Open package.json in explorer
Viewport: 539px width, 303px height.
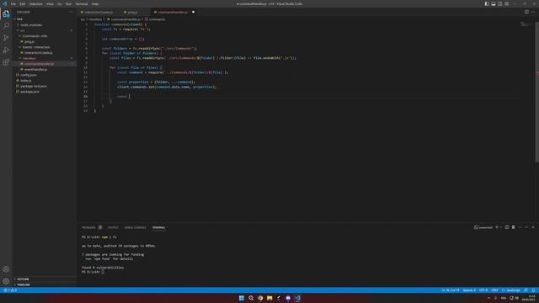click(29, 92)
